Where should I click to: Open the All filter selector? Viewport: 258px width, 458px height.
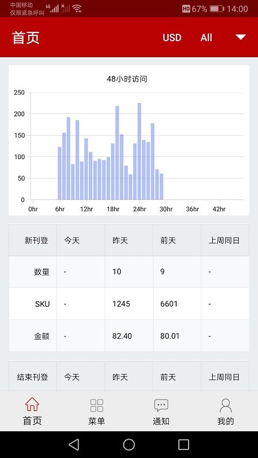[206, 37]
